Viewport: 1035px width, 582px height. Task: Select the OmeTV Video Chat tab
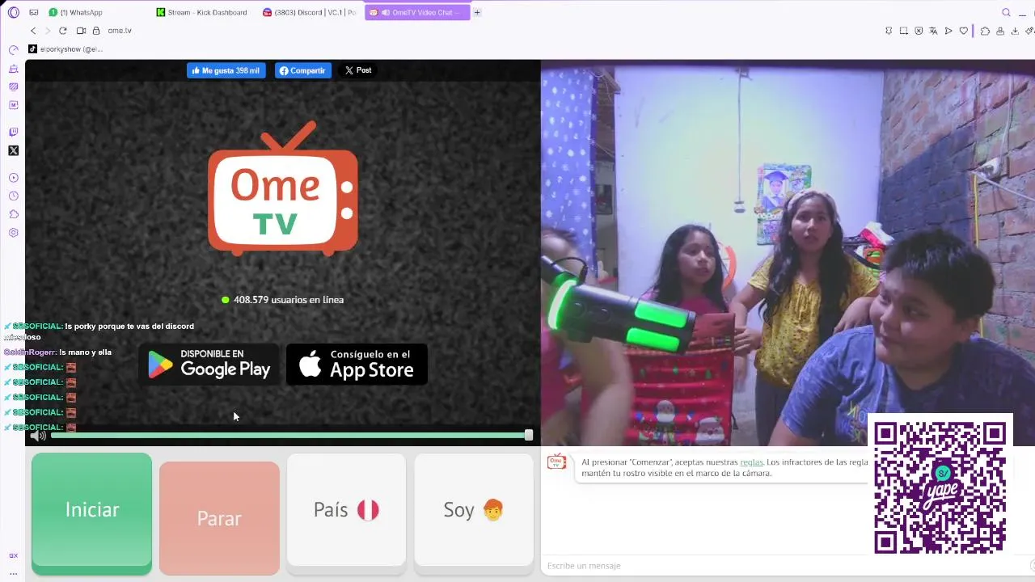tap(417, 12)
